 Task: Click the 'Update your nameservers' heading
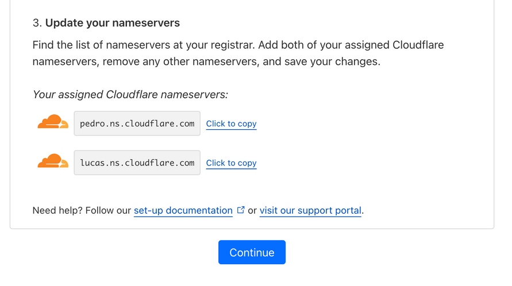[x=113, y=23]
